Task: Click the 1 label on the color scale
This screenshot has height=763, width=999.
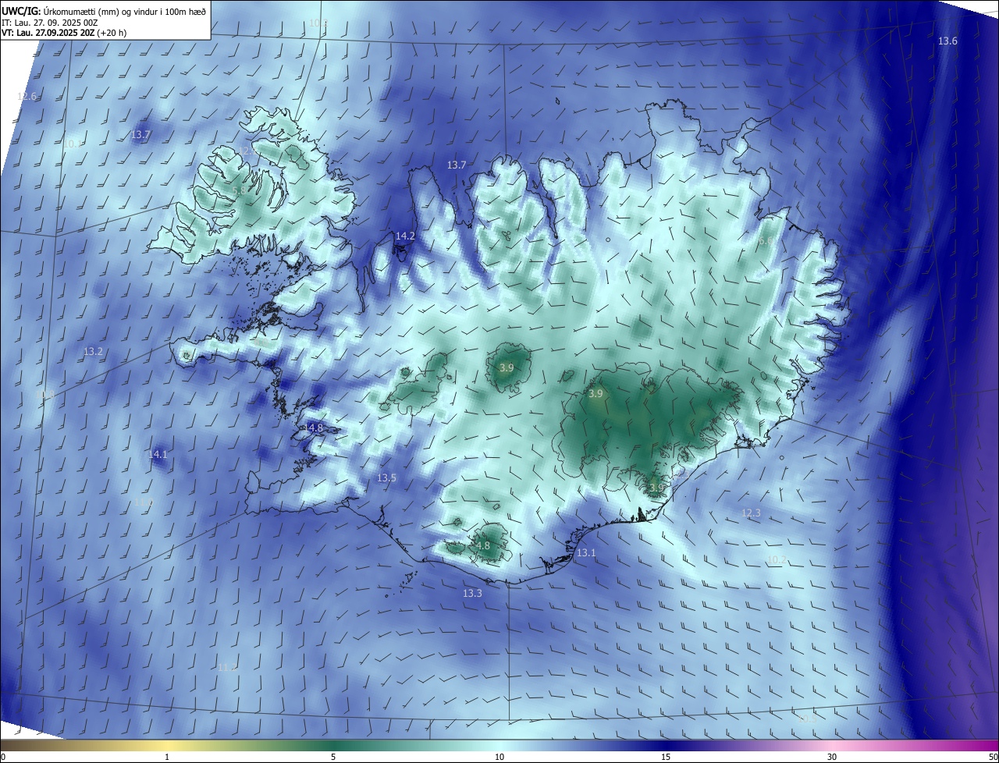Action: (167, 758)
